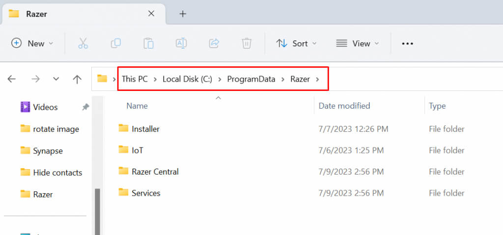This screenshot has width=503, height=235.
Task: Click the Services folder icon
Action: [123, 193]
